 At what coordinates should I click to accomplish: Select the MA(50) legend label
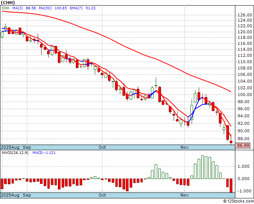click(x=45, y=8)
